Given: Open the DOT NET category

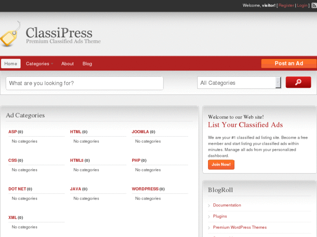Looking at the screenshot, I should tap(17, 189).
